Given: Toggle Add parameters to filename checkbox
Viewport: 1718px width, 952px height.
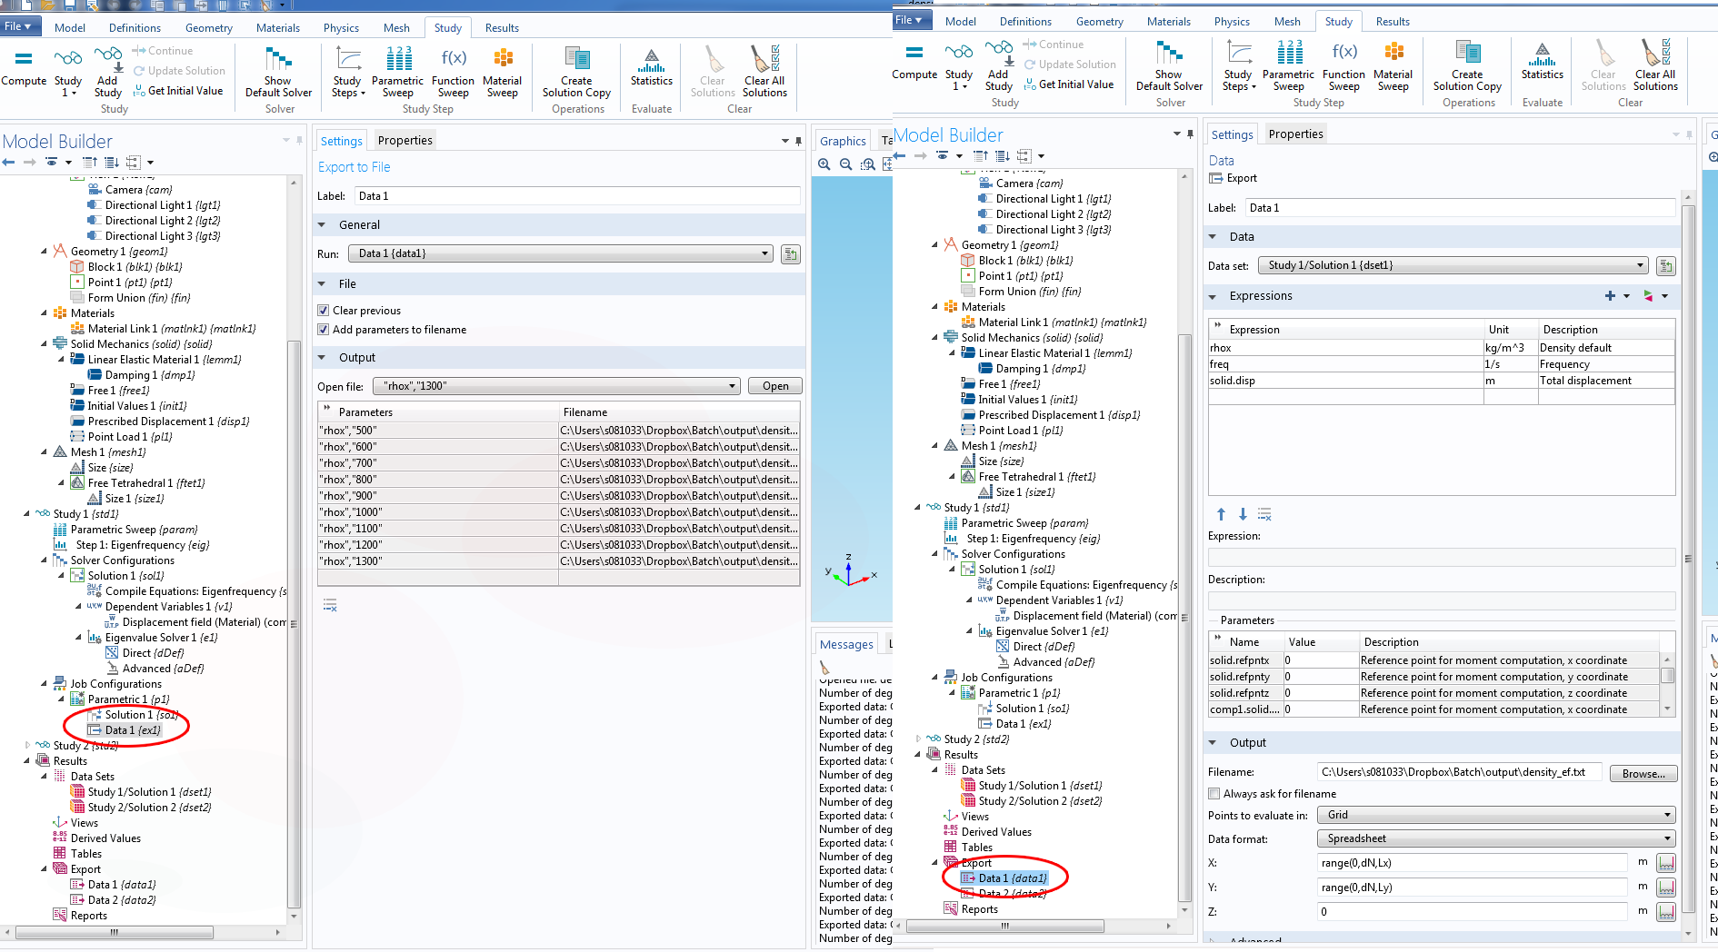Looking at the screenshot, I should tap(323, 330).
